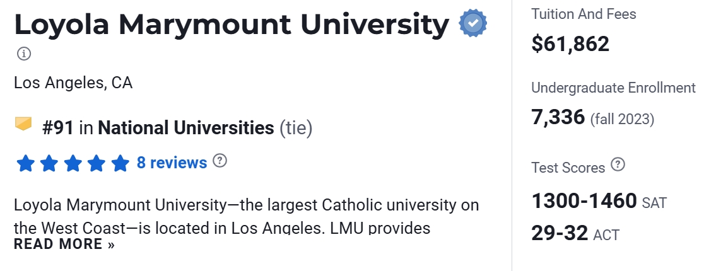Open the help icon next to 8 reviews
Screen dimensions: 704x271
pyautogui.click(x=220, y=161)
